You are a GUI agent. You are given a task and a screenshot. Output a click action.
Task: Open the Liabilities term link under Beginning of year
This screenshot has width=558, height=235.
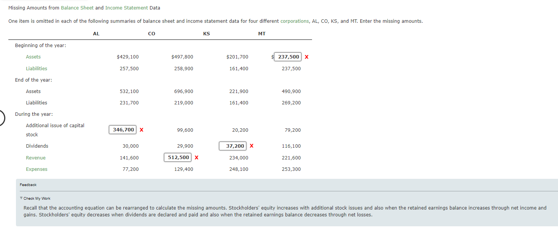click(x=36, y=68)
